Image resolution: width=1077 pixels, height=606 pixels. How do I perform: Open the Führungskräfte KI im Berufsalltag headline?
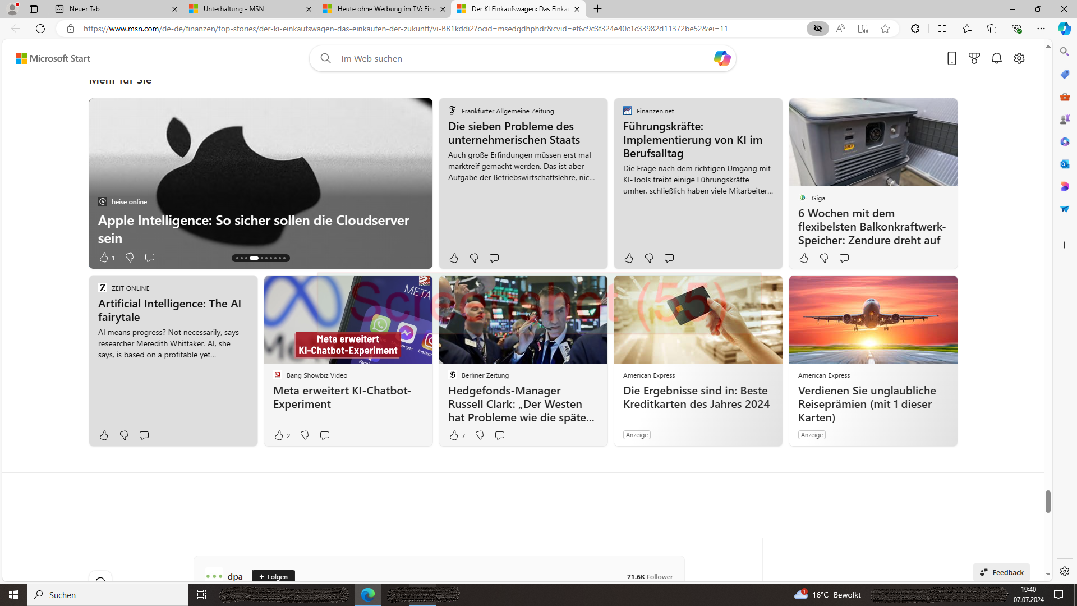[x=692, y=140]
